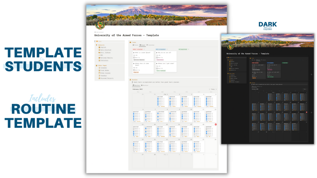Viewport: 317px width, 178px height.
Task: Toggle Sent to checkbox on 'Where does it come from?' card
Action: tap(134, 70)
